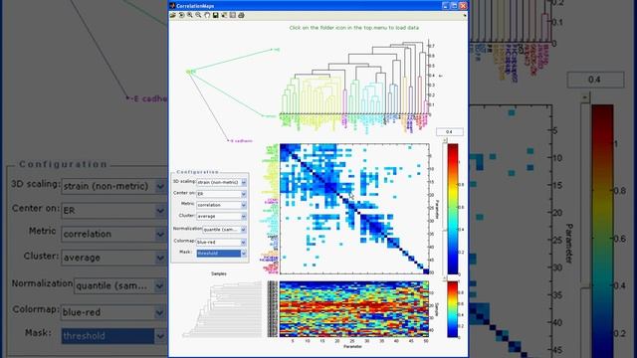Click the correlation matrix heatmap
Viewport: 637px width, 358px height.
click(354, 209)
